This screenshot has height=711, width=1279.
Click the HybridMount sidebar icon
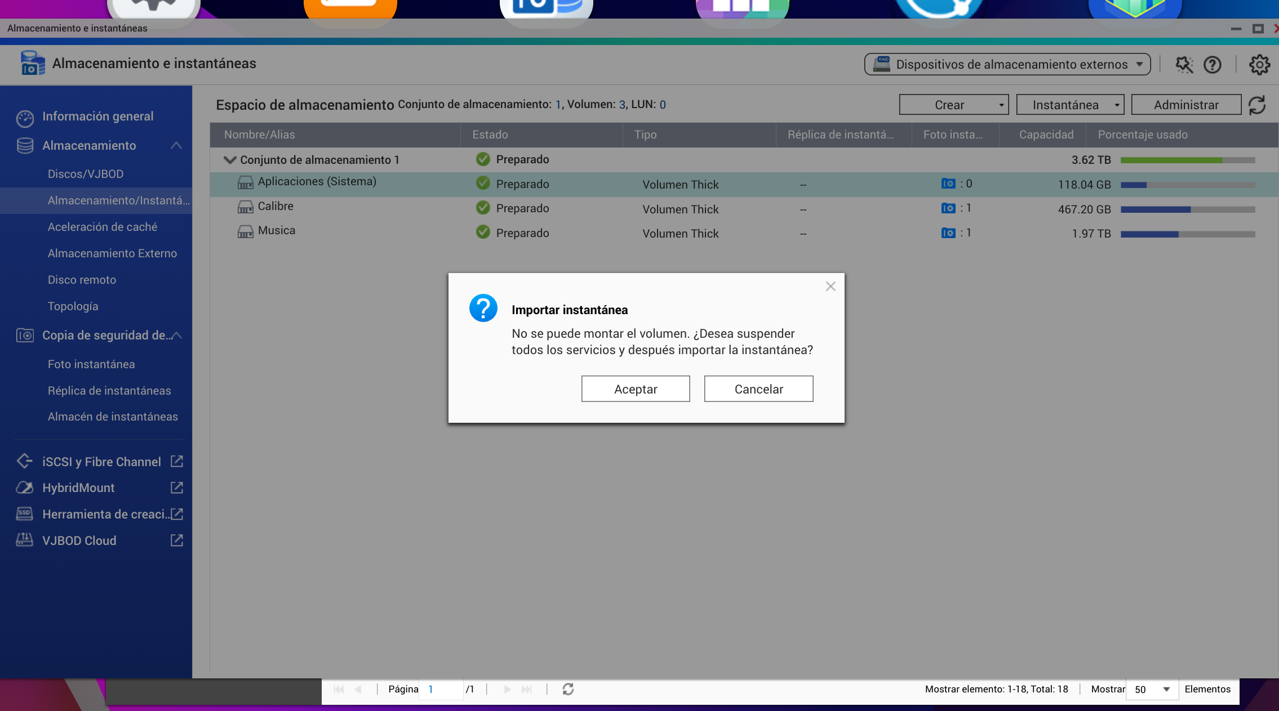coord(25,488)
